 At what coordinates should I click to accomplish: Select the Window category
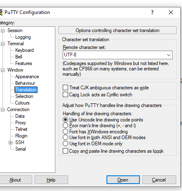coord(15,70)
